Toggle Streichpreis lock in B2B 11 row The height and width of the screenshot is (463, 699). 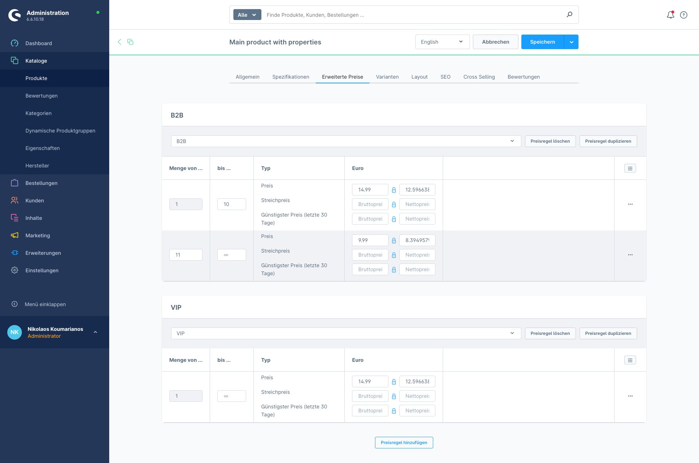click(x=394, y=255)
